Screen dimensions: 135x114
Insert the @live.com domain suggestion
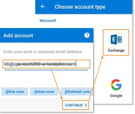[15, 92]
